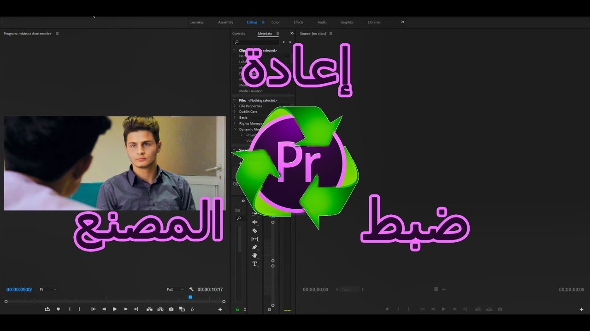Open Program monitor settings wrench
The image size is (590, 331).
tap(191, 289)
